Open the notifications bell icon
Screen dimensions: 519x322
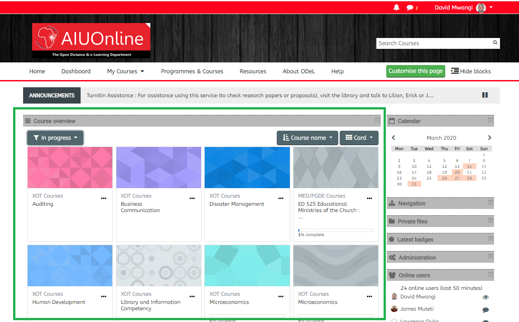point(396,8)
